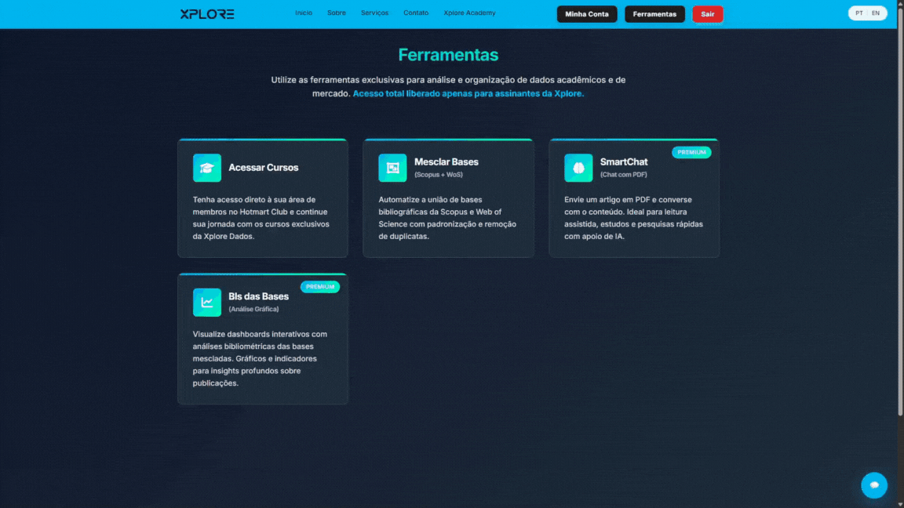Click the BIs das Bases chart icon
This screenshot has height=508, width=904.
pyautogui.click(x=207, y=303)
